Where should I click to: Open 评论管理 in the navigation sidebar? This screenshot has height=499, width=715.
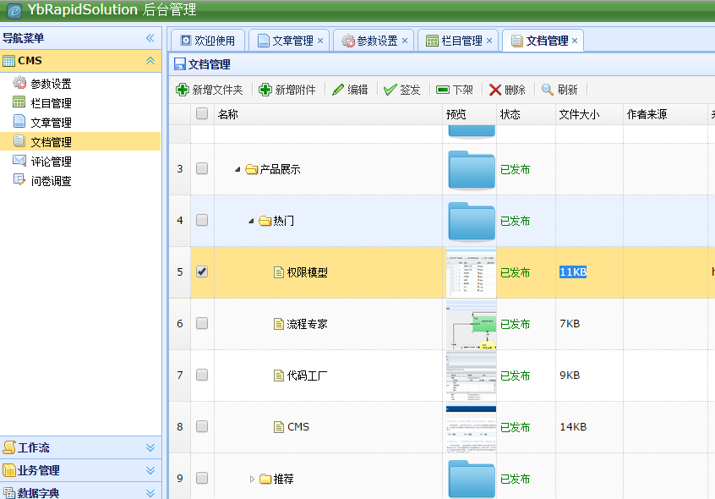(x=51, y=162)
